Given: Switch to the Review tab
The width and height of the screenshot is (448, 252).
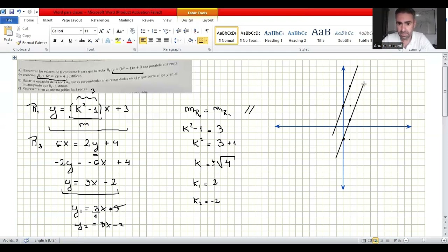Looking at the screenshot, I should (x=148, y=20).
